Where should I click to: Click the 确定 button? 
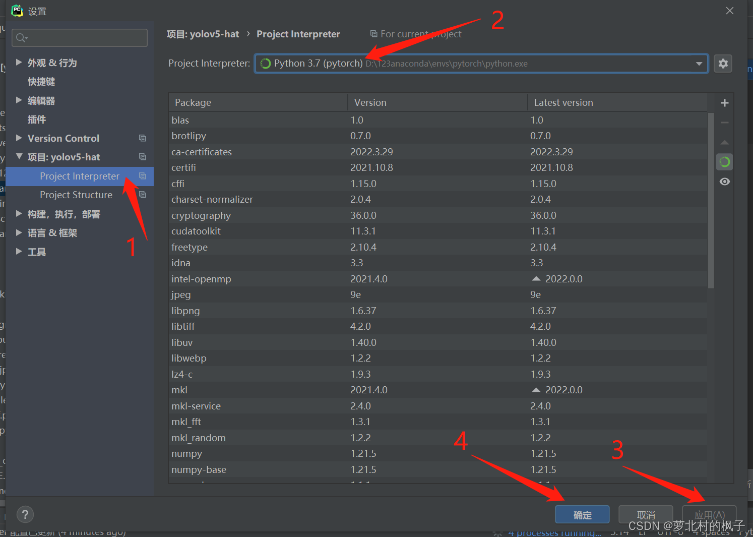[x=582, y=515]
